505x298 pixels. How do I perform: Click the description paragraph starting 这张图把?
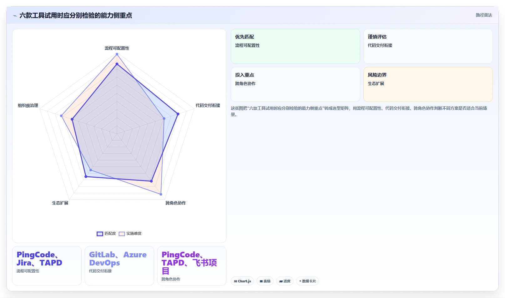[x=359, y=111]
